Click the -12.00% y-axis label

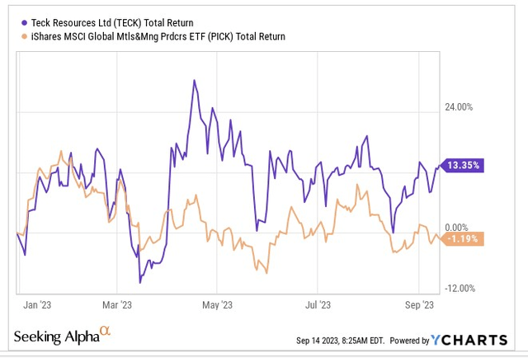[462, 288]
